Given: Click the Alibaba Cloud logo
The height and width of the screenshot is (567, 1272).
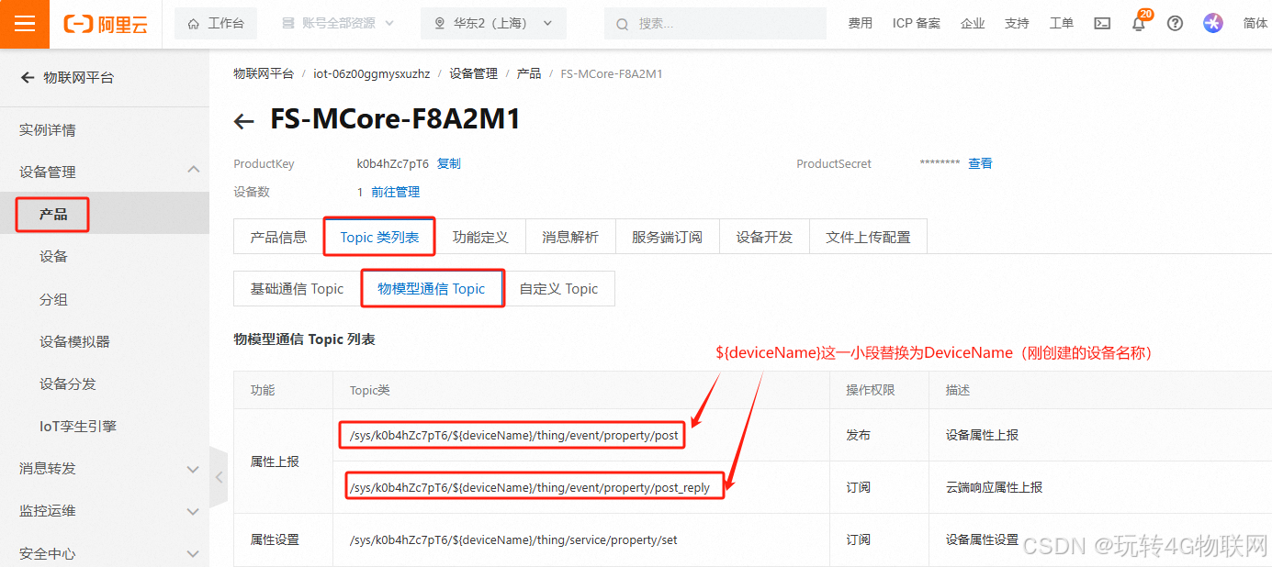Looking at the screenshot, I should point(106,24).
